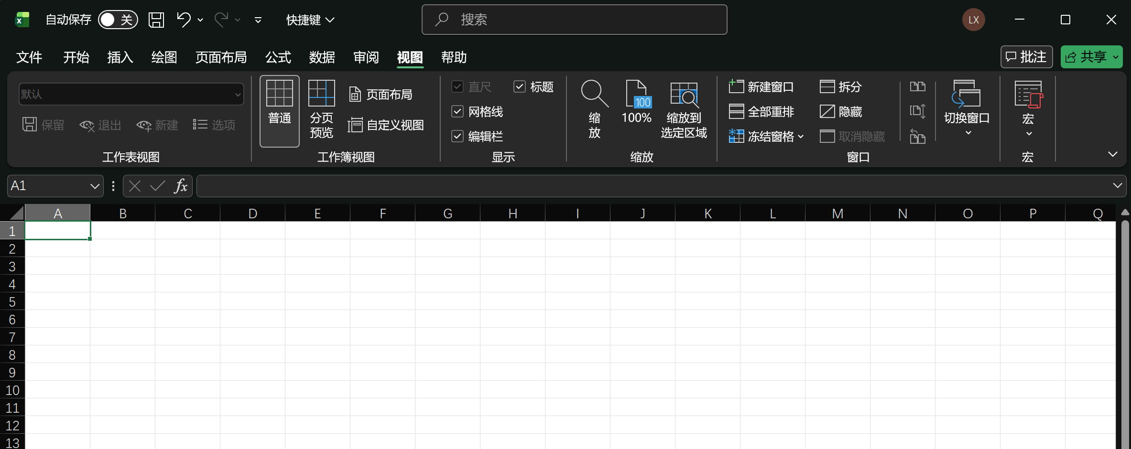The width and height of the screenshot is (1131, 449).
Task: Click the Undo arrow icon
Action: tap(184, 20)
